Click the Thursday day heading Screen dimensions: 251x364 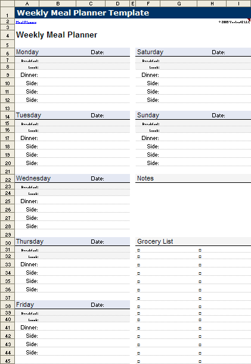[x=30, y=241]
